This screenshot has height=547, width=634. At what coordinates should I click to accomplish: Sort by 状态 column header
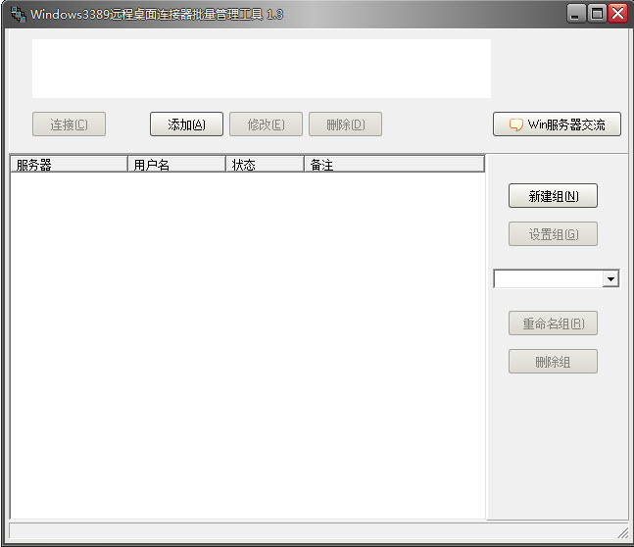point(265,165)
